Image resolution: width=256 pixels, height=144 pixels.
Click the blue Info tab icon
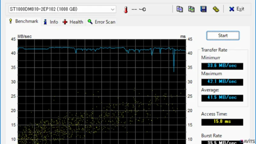pyautogui.click(x=45, y=22)
